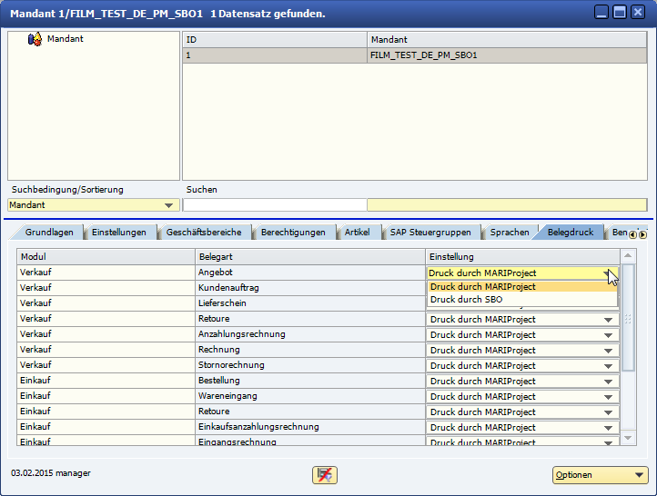Choose 'Druck durch MARIProject' in the open list

click(x=482, y=287)
